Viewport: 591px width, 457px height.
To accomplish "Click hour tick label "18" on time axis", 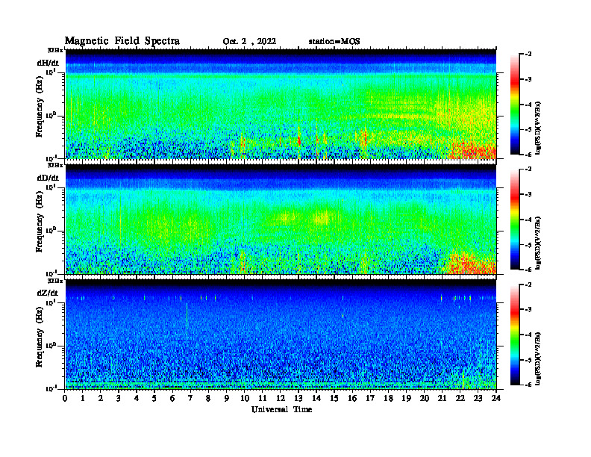I will 388,399.
